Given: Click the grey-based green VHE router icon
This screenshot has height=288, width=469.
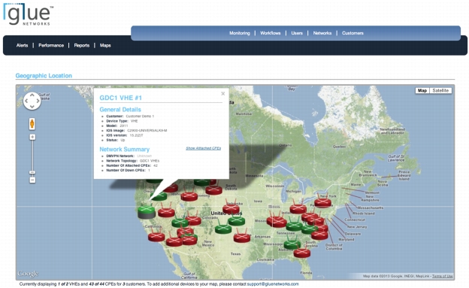Looking at the screenshot, I should 147,211.
